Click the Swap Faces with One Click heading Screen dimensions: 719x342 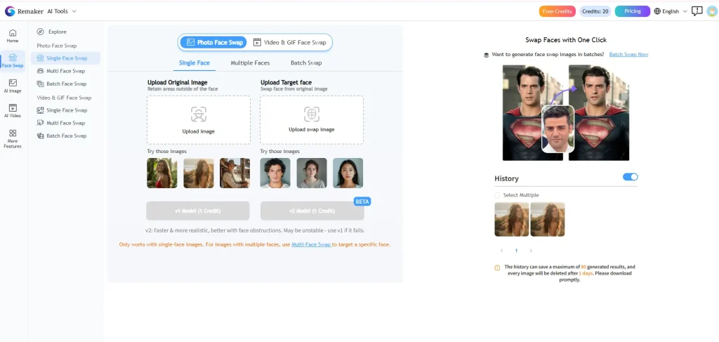pos(566,40)
